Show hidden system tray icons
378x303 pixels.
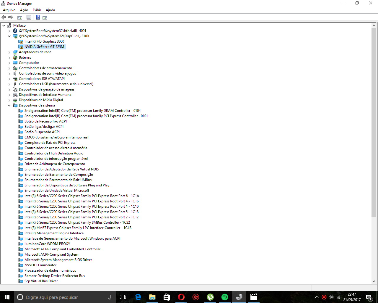click(317, 297)
